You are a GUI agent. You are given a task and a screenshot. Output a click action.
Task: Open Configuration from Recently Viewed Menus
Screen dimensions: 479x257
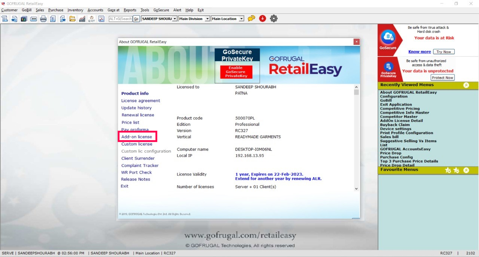click(x=394, y=97)
